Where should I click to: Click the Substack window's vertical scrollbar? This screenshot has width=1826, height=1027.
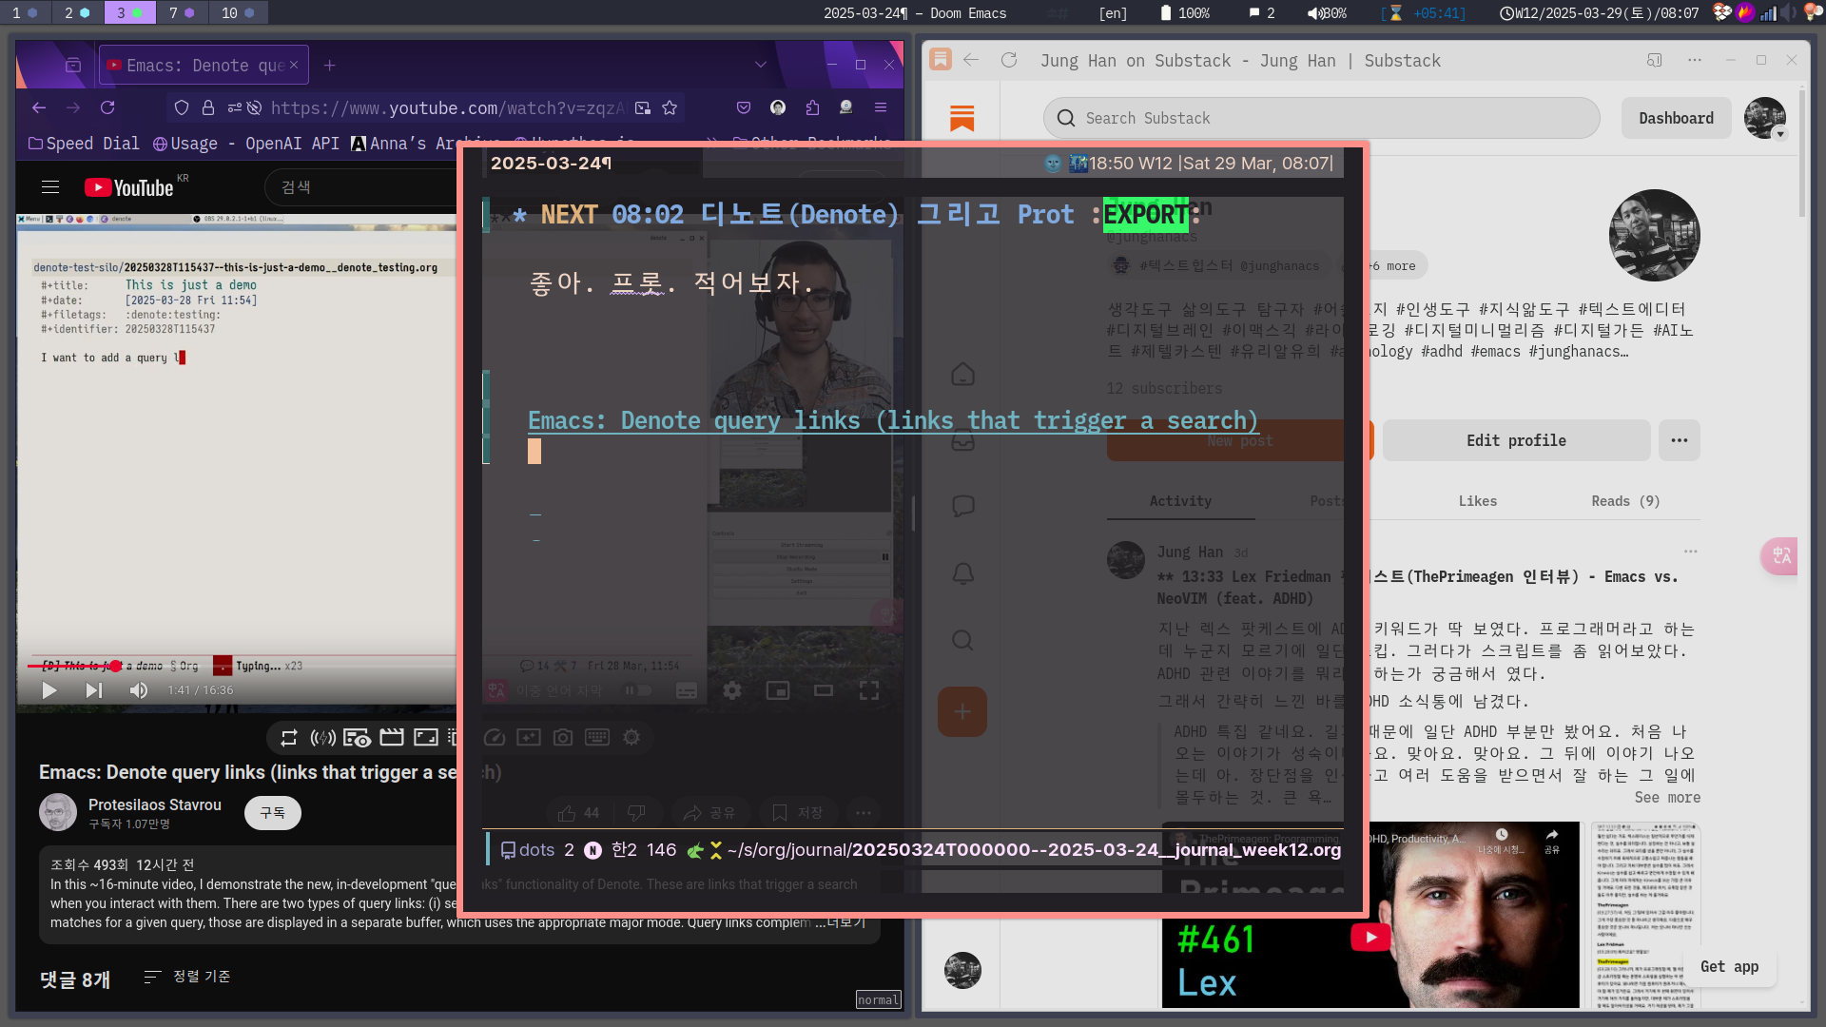pos(1802,152)
